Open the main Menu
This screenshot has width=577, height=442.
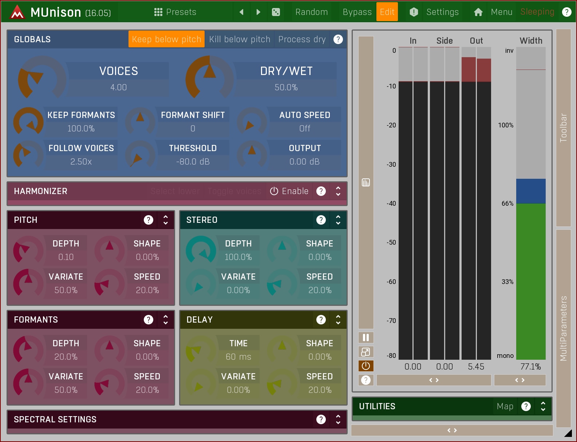[x=493, y=12]
